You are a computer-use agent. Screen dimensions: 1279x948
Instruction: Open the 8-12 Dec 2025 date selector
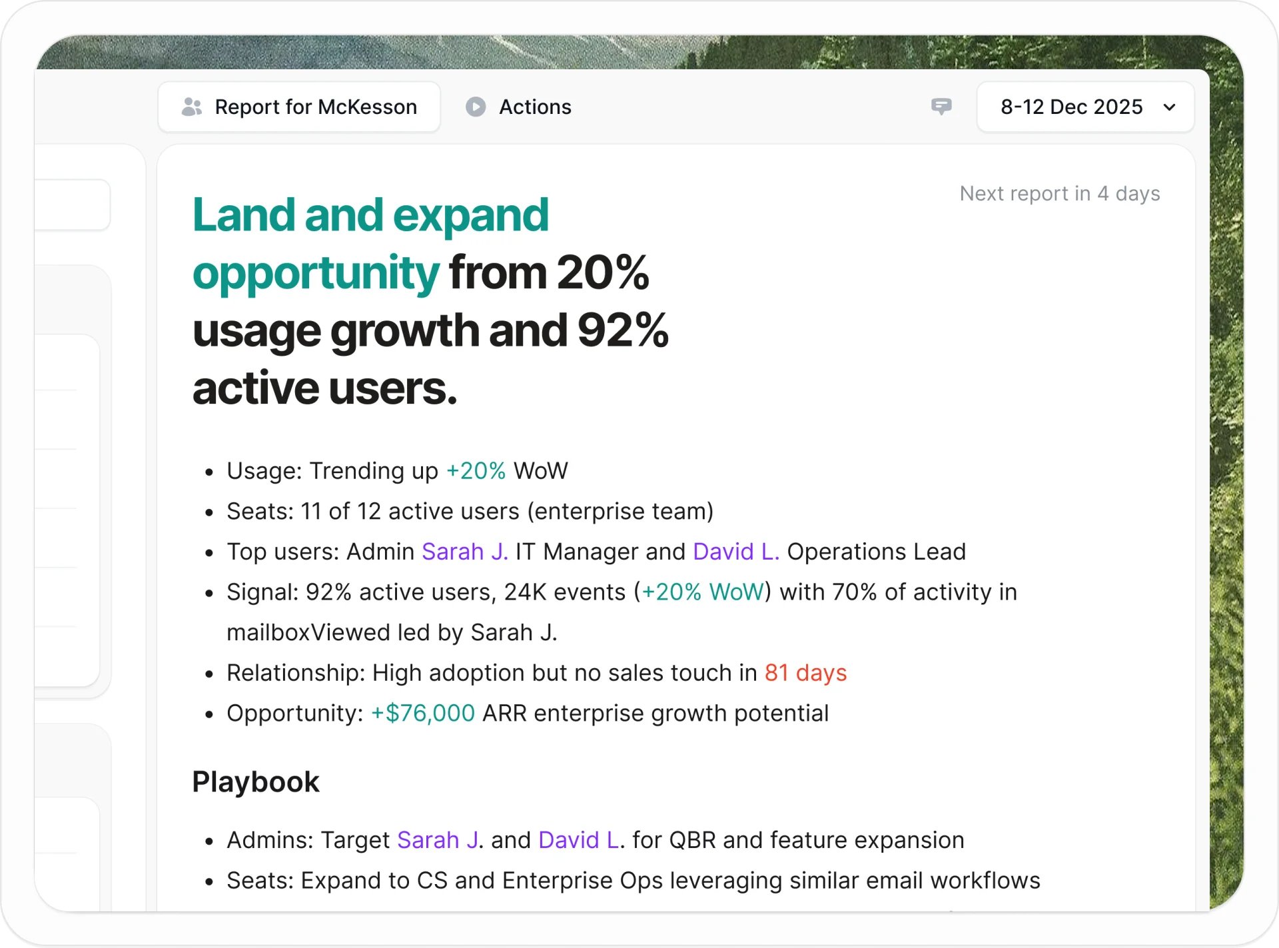1071,107
